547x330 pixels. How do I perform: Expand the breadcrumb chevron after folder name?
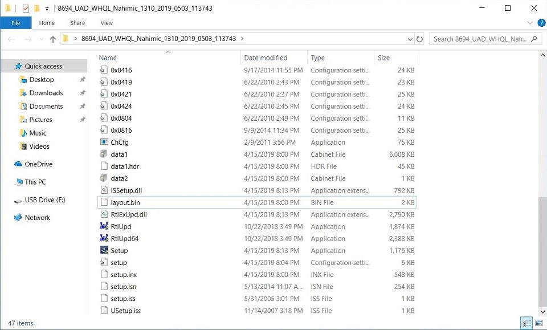coord(242,39)
